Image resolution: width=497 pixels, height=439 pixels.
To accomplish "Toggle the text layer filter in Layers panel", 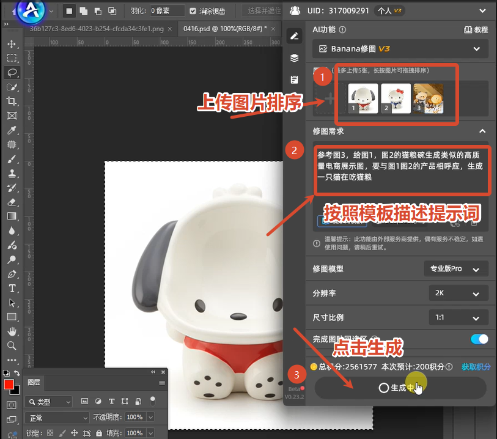I will 111,400.
